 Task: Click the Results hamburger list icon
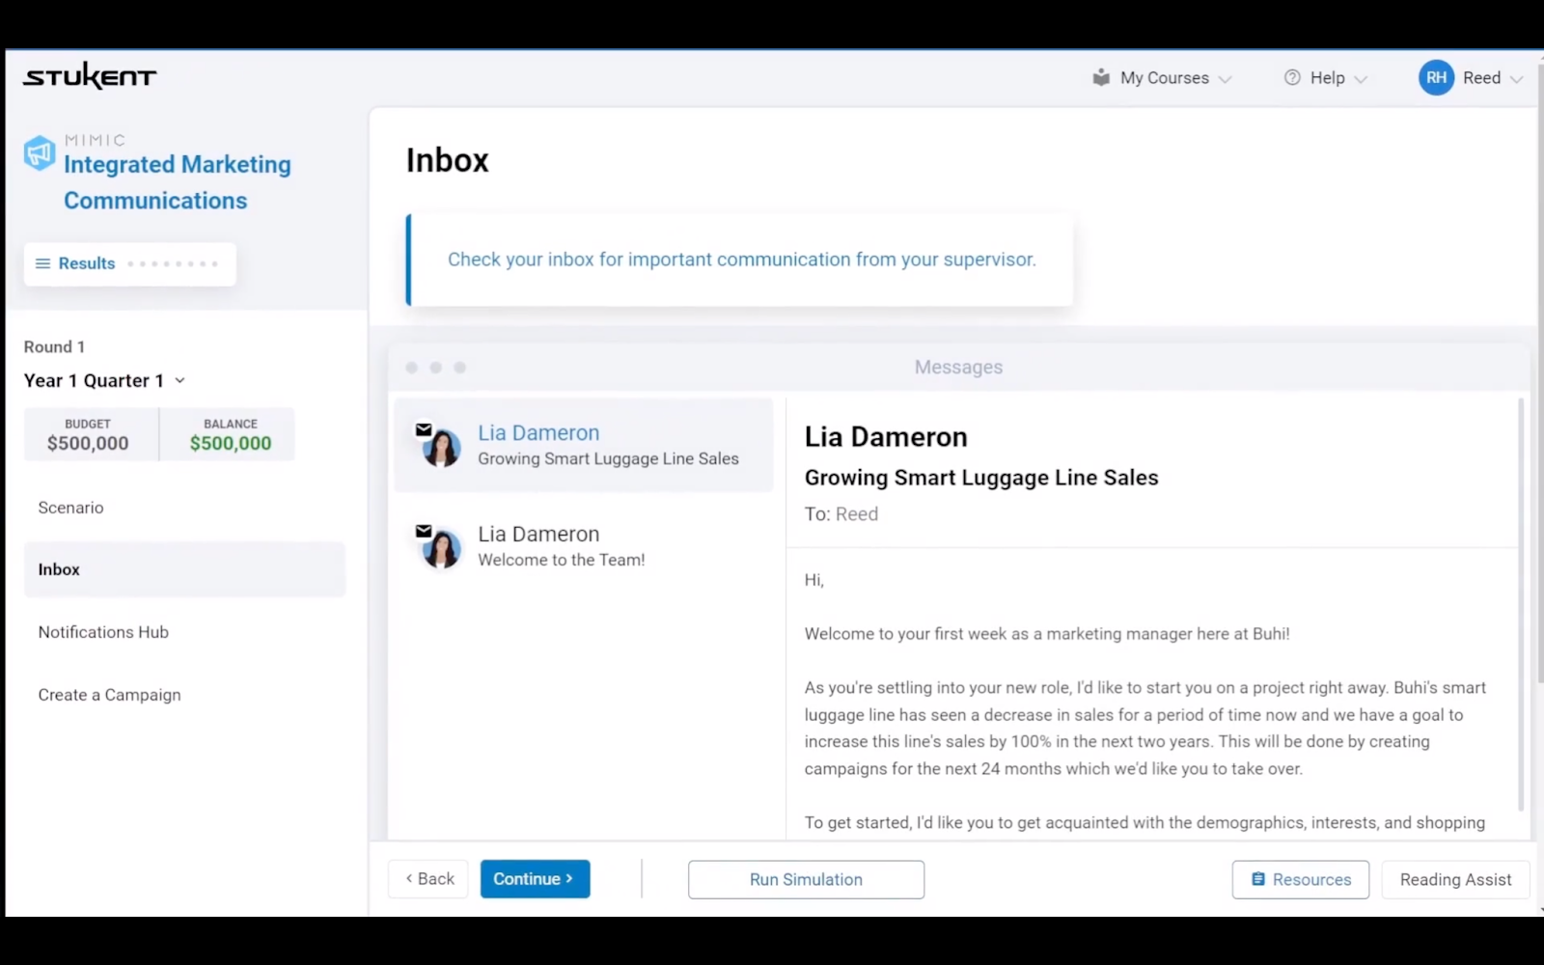[x=42, y=263]
